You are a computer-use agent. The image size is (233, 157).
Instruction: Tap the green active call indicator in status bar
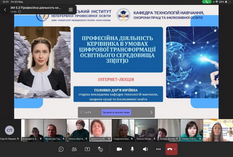pyautogui.click(x=207, y=2)
